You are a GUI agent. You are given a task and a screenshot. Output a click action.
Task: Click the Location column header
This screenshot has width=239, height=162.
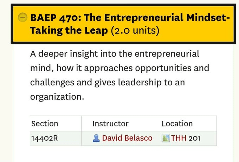coord(177,124)
